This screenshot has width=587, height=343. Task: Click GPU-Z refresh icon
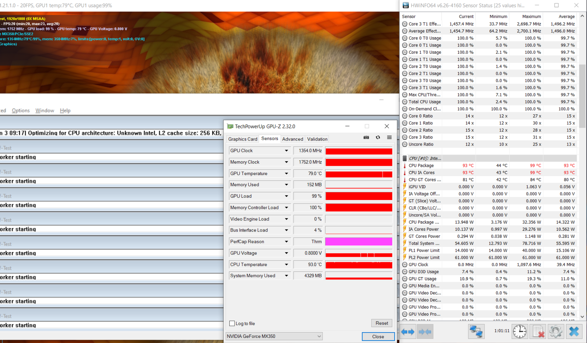click(378, 137)
